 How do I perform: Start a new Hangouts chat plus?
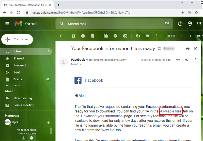click(49, 123)
